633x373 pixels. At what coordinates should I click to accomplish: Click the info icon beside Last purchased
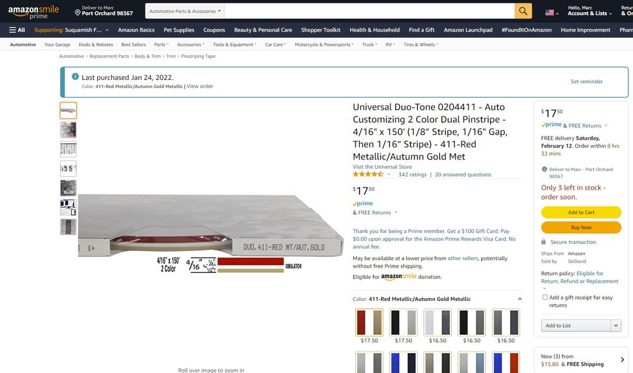pos(75,77)
